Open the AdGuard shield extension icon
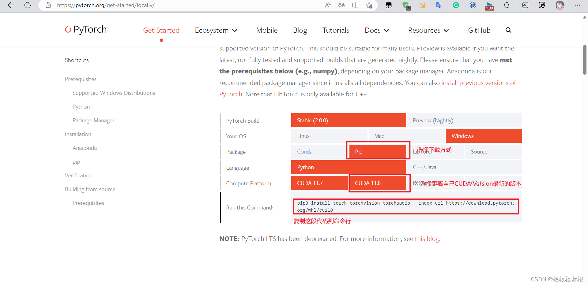The height and width of the screenshot is (285, 588). pos(406,6)
